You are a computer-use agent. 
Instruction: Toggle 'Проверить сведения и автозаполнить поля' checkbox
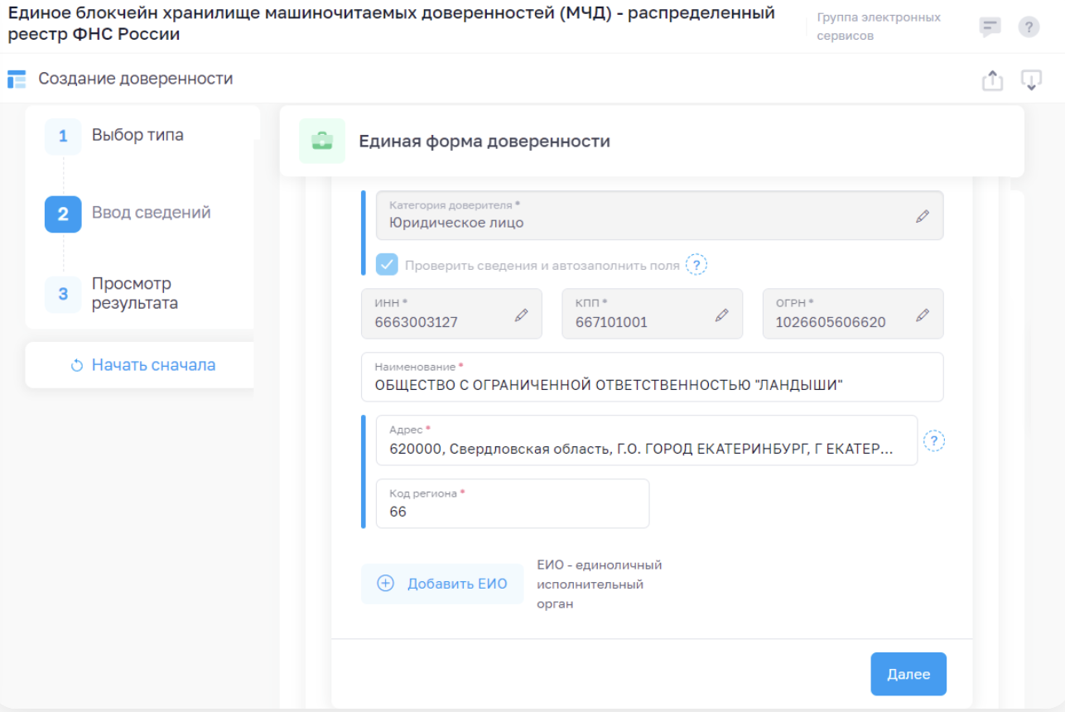[387, 265]
